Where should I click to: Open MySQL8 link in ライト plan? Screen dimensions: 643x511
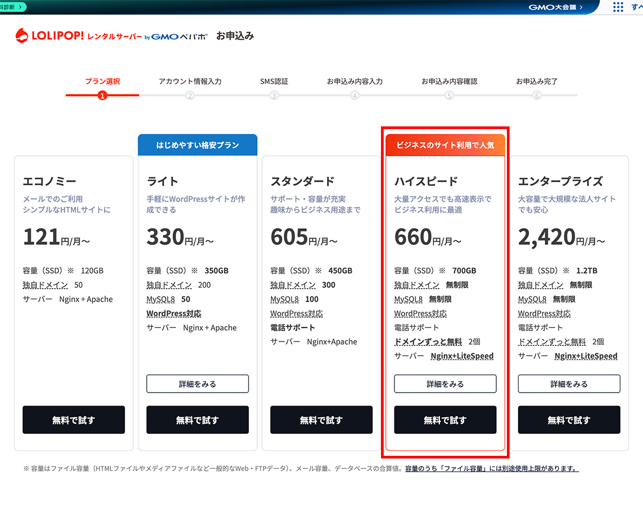(x=160, y=299)
